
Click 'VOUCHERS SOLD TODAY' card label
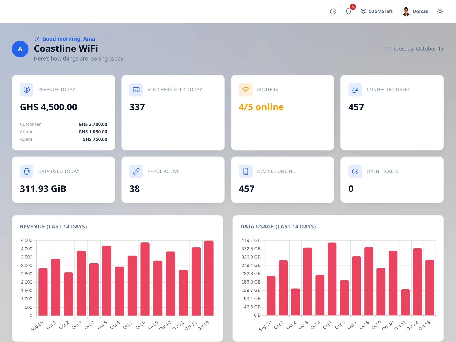[x=175, y=90]
